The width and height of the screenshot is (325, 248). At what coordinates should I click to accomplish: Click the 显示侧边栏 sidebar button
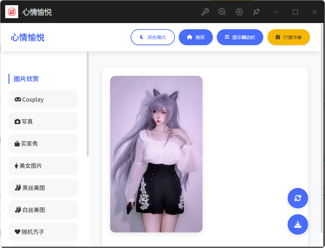[240, 37]
